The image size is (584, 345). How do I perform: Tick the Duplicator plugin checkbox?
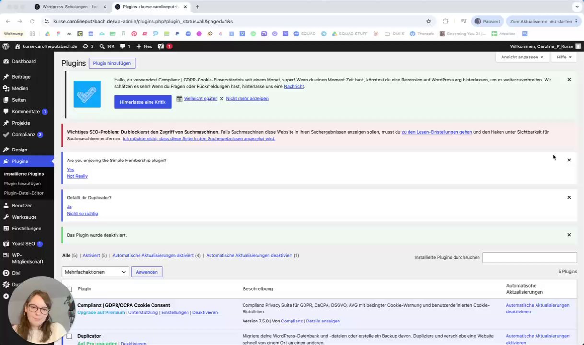point(69,336)
